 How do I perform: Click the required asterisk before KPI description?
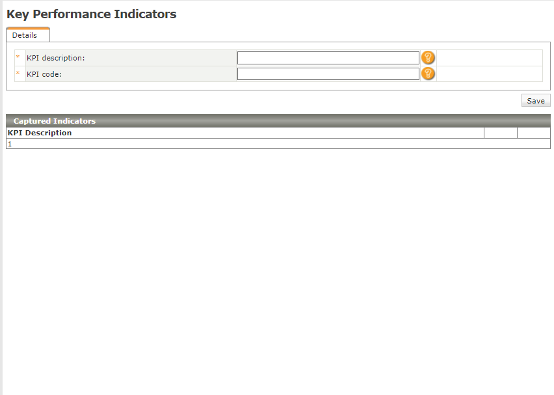point(18,58)
